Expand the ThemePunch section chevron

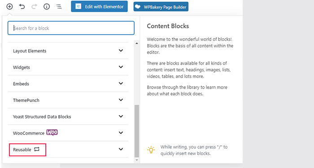click(x=121, y=100)
